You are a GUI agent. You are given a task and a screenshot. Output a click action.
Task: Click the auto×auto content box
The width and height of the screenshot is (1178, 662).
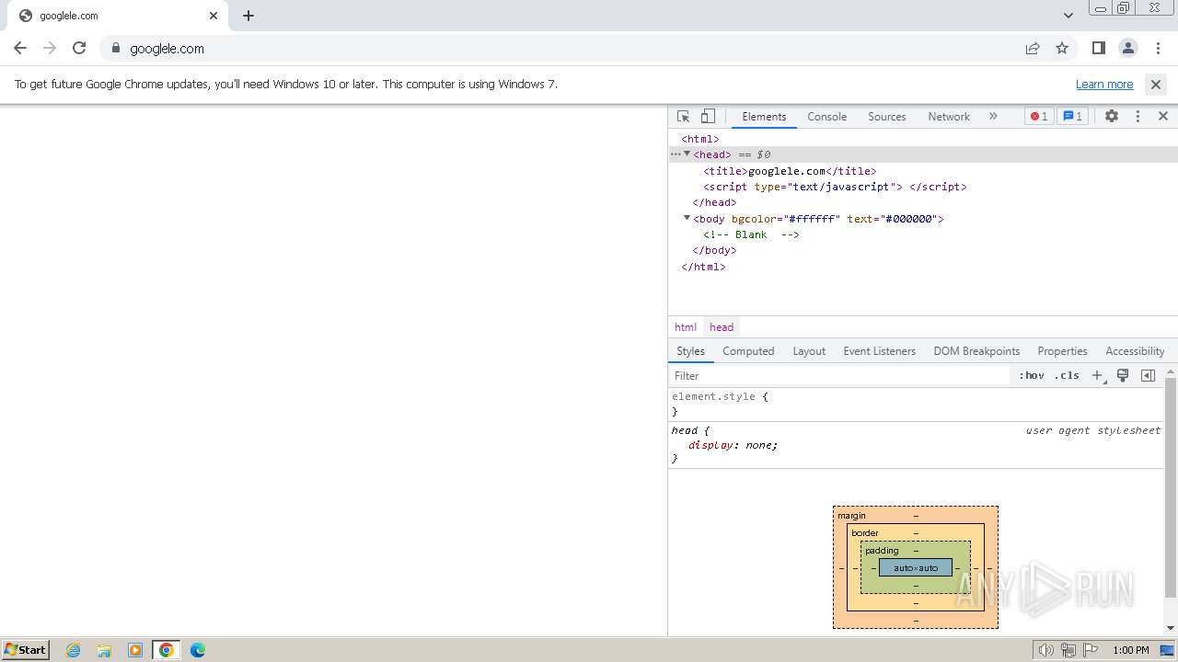click(x=916, y=567)
